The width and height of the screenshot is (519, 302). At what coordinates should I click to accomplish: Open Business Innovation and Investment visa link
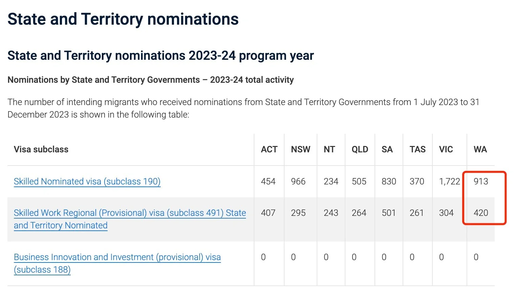point(117,263)
